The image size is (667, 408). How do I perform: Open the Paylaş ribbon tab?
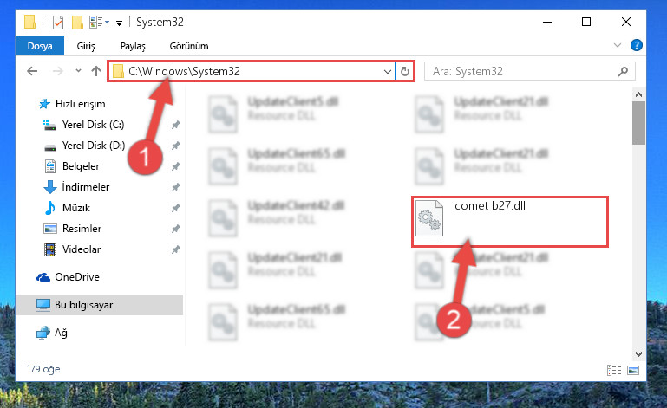(x=133, y=46)
